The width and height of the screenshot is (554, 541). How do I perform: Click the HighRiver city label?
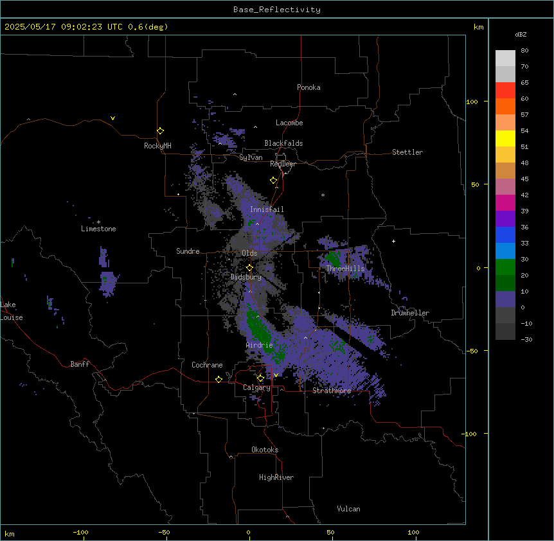click(x=276, y=477)
